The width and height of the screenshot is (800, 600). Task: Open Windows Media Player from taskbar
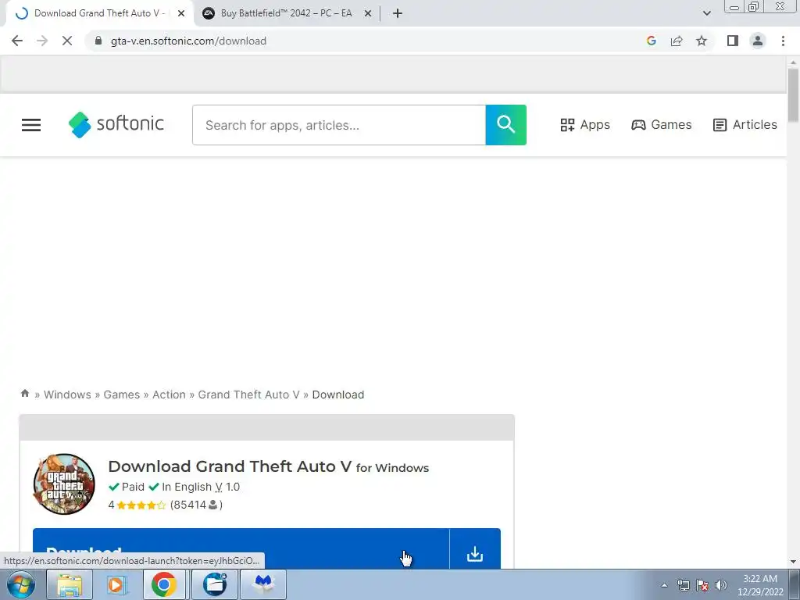[x=116, y=584]
